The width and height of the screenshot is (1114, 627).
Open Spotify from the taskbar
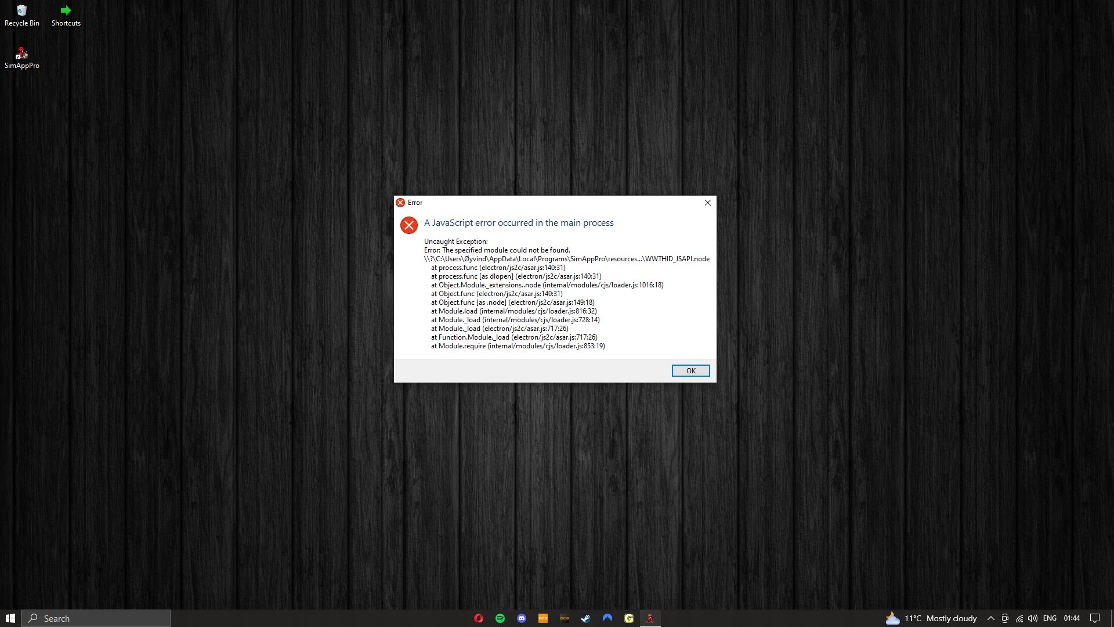pos(500,618)
